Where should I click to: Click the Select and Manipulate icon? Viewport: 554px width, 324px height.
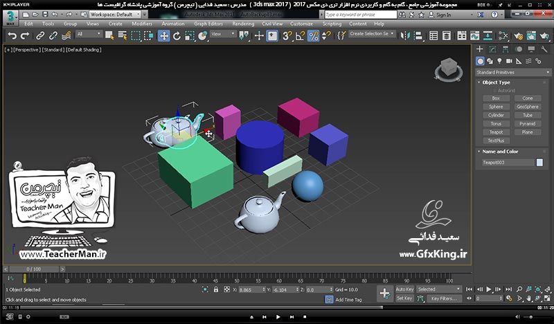(x=259, y=36)
